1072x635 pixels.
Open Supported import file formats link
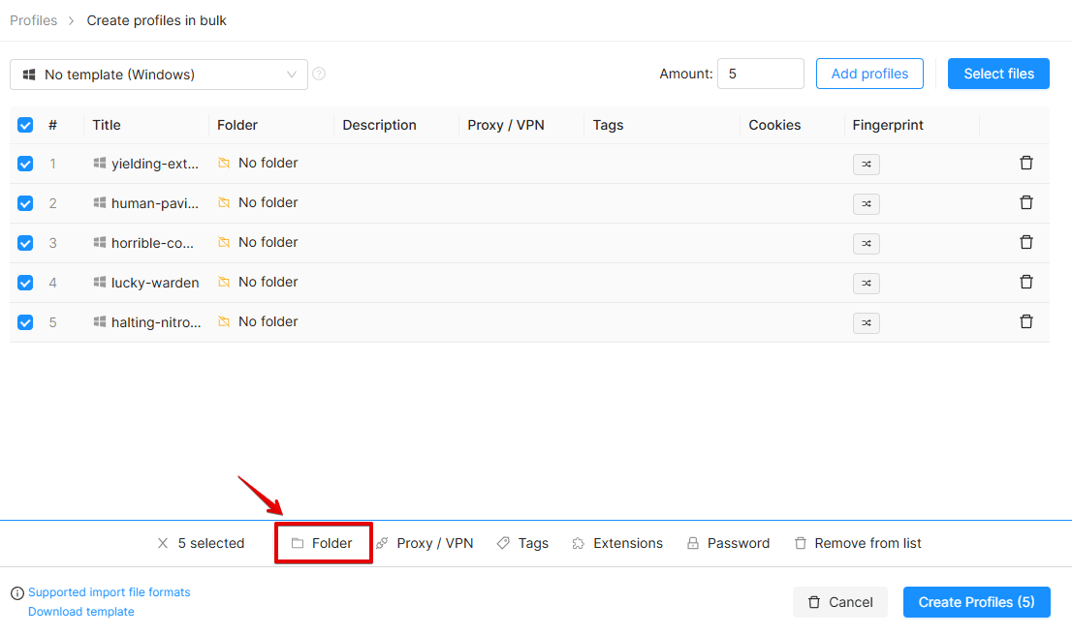tap(110, 592)
